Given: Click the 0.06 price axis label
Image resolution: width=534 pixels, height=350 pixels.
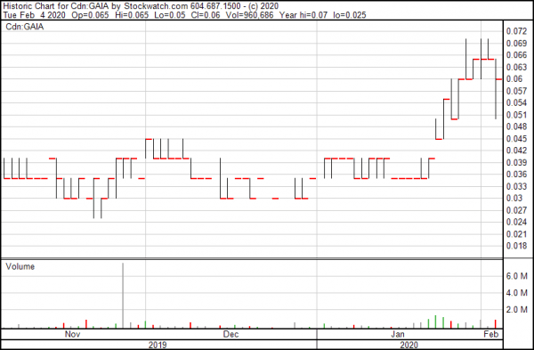Looking at the screenshot, I should coord(514,79).
